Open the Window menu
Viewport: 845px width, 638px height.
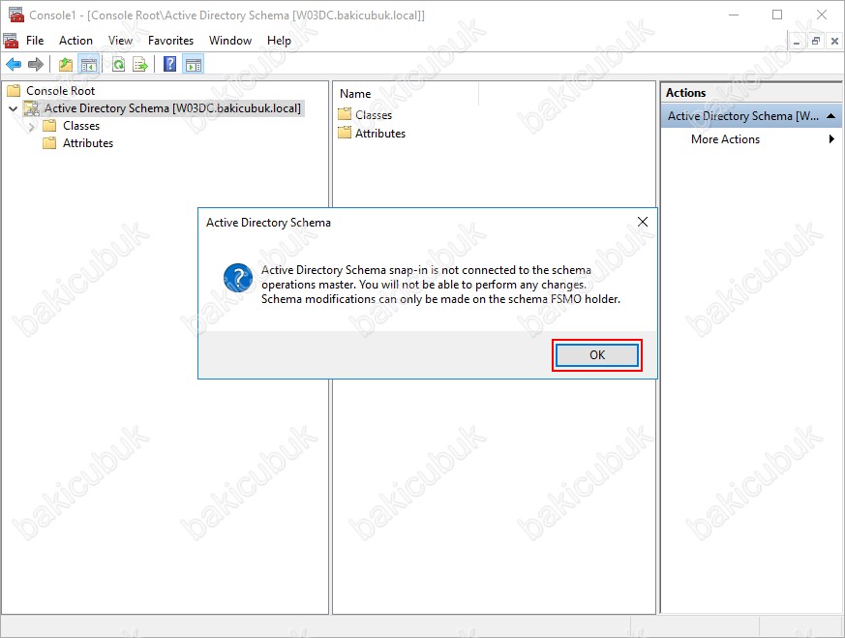point(230,41)
